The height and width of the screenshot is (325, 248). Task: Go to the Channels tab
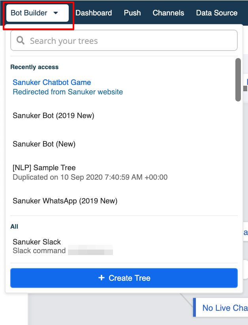click(168, 13)
